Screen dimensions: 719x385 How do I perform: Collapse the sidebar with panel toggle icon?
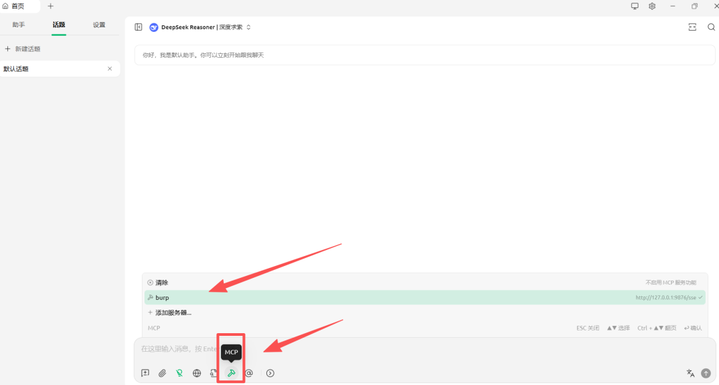pyautogui.click(x=138, y=27)
